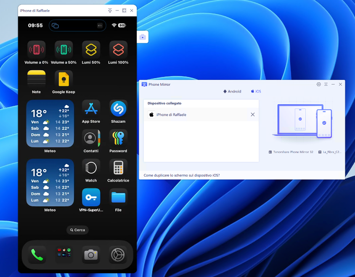Set volume using the Volume a 50% shortcut

(64, 49)
